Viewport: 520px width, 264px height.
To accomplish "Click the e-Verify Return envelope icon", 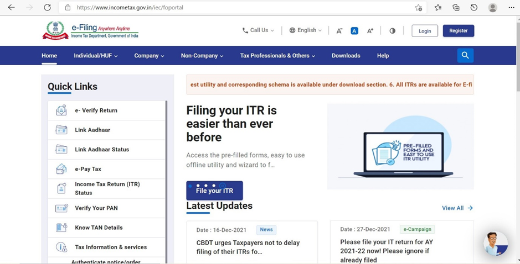I will point(61,110).
